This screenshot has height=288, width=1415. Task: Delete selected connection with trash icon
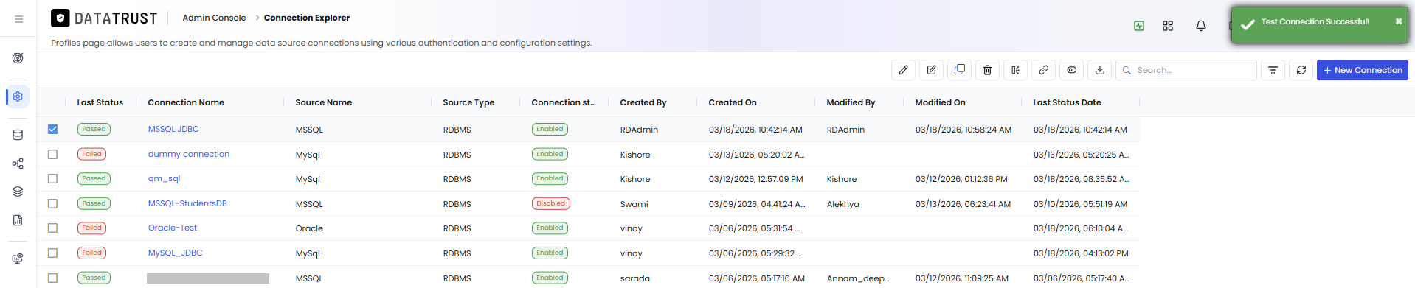tap(987, 70)
